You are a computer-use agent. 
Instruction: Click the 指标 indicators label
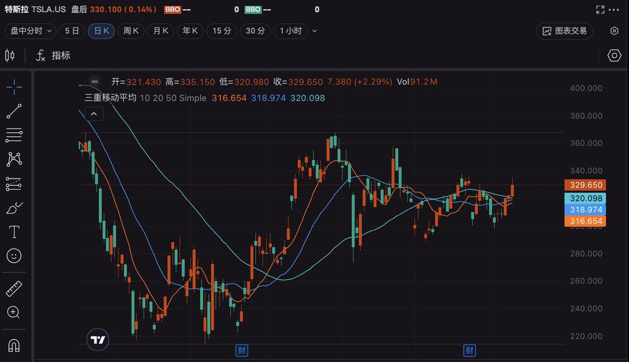(x=61, y=56)
